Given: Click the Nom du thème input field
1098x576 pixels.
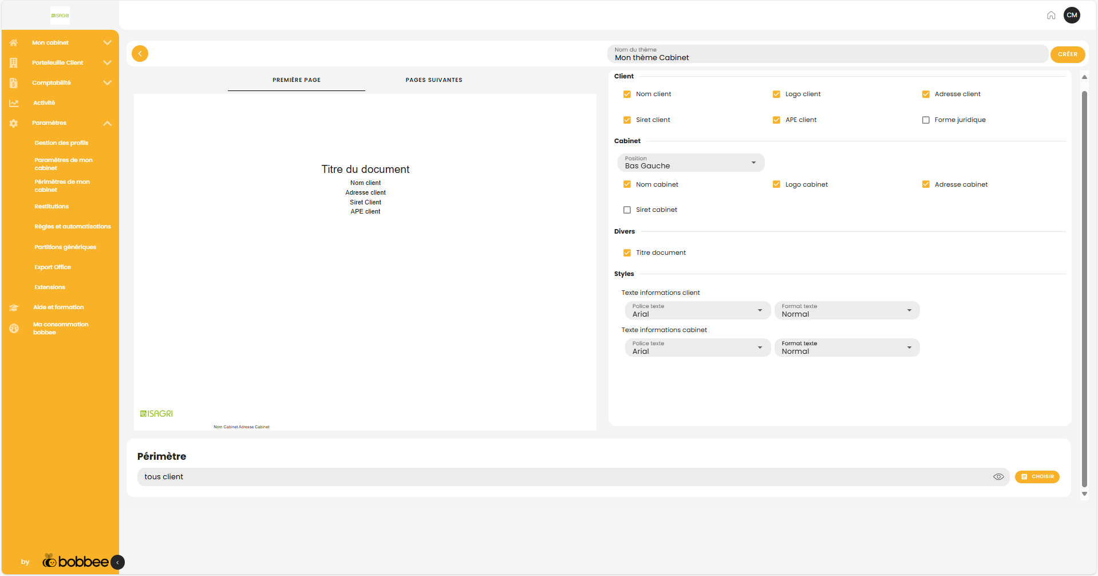Looking at the screenshot, I should pos(828,54).
